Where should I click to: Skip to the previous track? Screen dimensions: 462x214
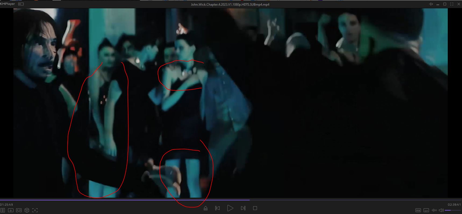(218, 208)
